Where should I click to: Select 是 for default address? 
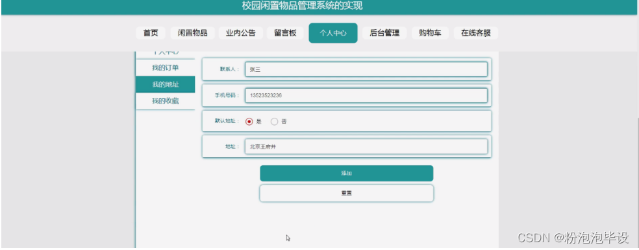249,122
